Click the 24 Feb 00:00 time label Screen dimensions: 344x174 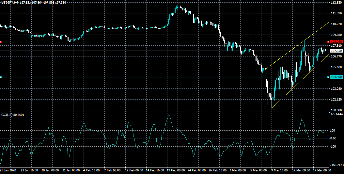[196, 170]
